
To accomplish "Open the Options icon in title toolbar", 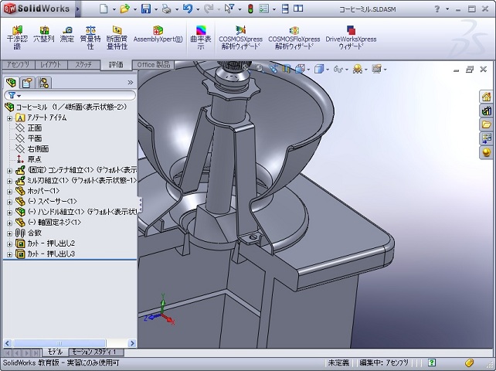I will [263, 9].
